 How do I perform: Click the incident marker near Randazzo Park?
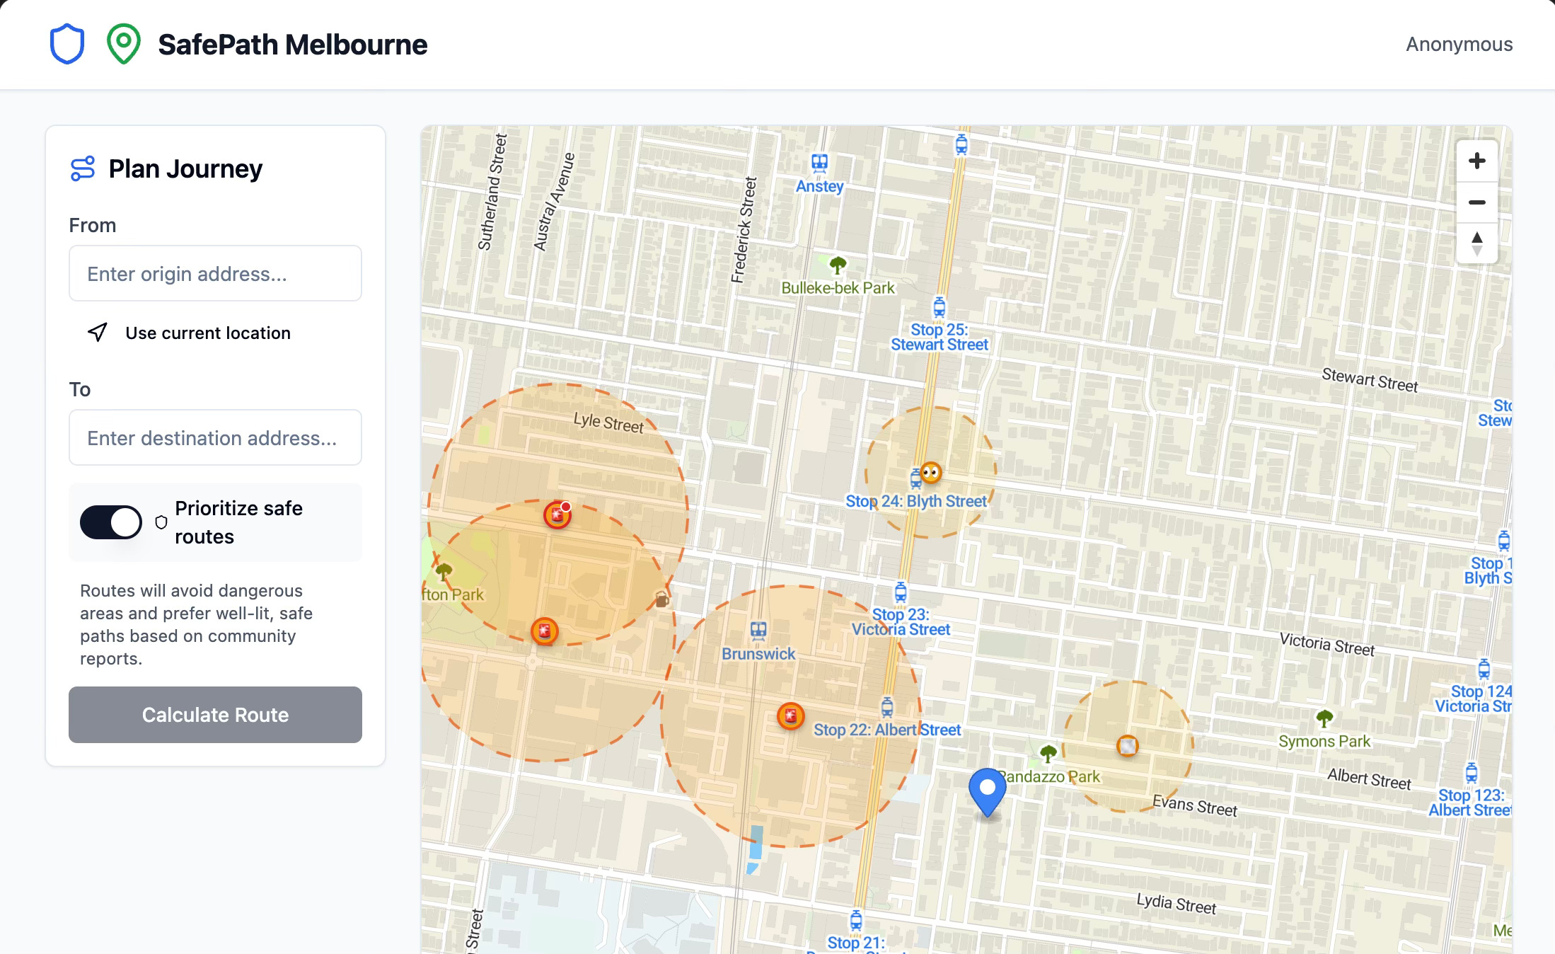click(x=1127, y=745)
